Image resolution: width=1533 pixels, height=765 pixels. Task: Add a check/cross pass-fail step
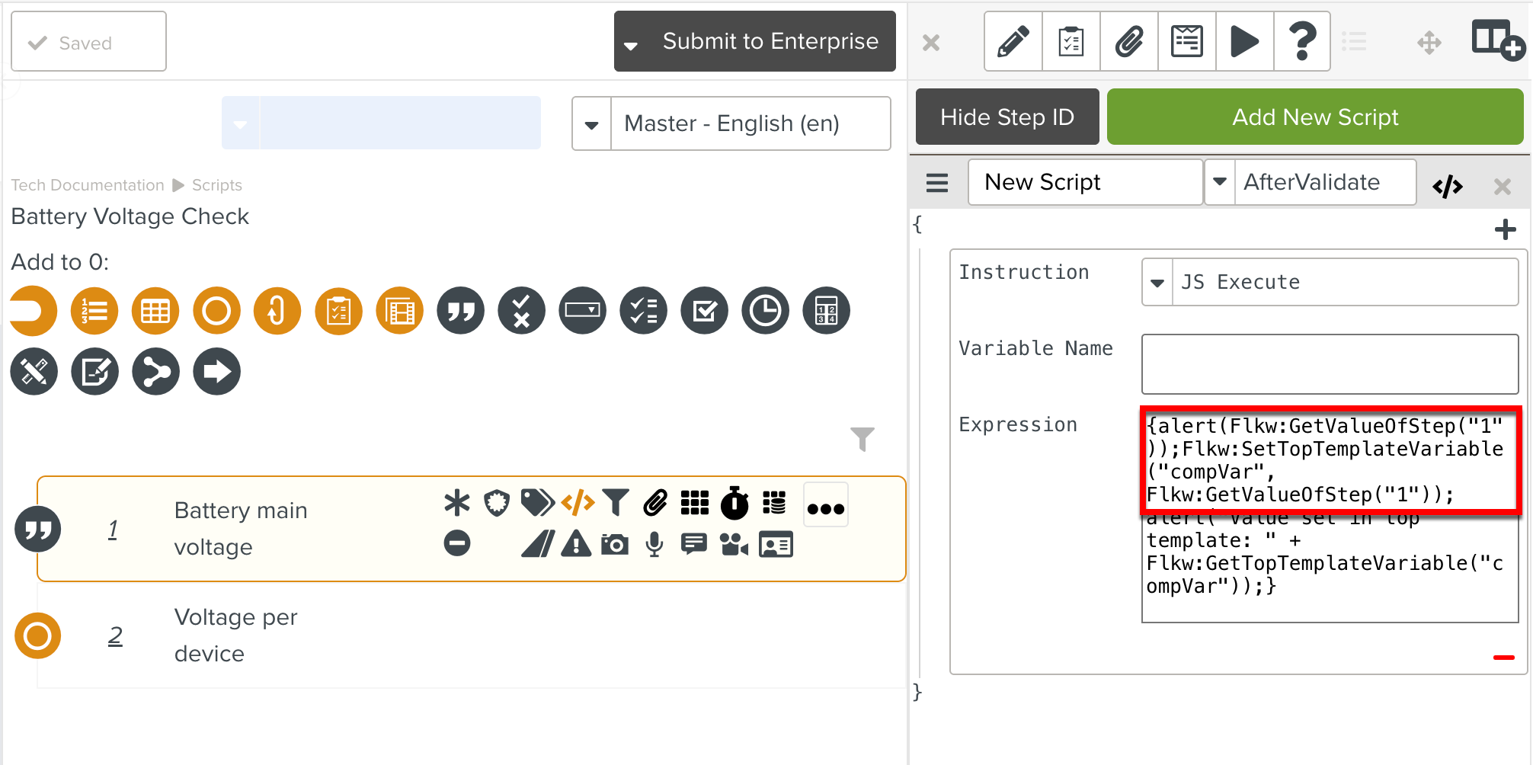pyautogui.click(x=521, y=311)
